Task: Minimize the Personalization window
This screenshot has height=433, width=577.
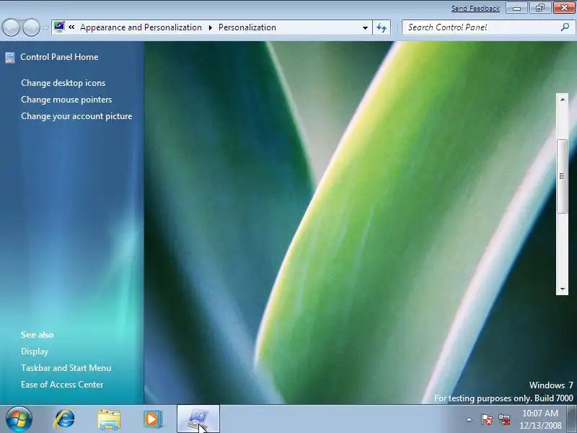Action: click(x=516, y=8)
